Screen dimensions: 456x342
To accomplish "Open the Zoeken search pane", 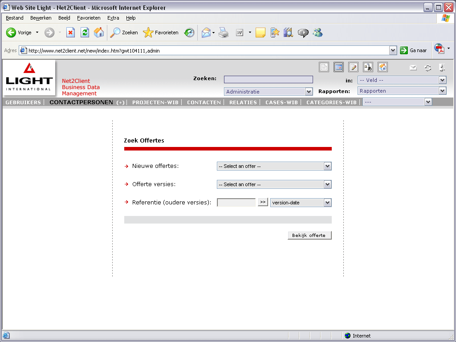I will (x=124, y=33).
